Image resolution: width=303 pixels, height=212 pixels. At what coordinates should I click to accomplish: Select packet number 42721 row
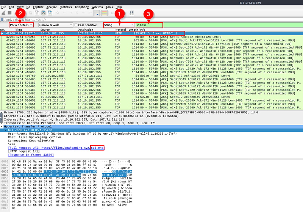[151, 108]
